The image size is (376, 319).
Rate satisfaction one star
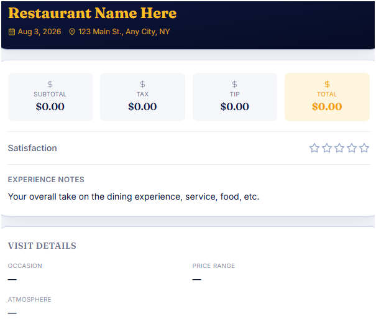pos(314,148)
